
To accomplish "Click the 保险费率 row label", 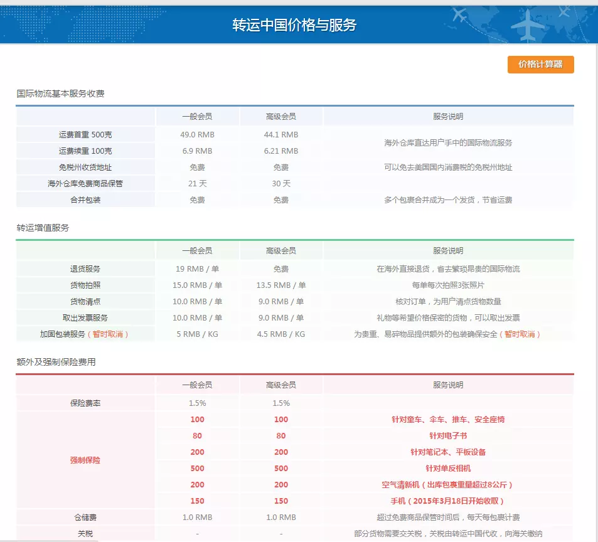I will 85,403.
